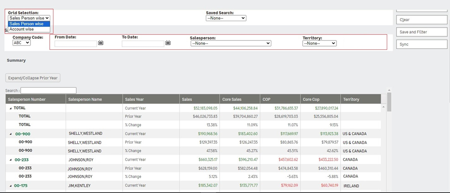Image resolution: width=450 pixels, height=193 pixels.
Task: Click the Clear button
Action: 421,20
